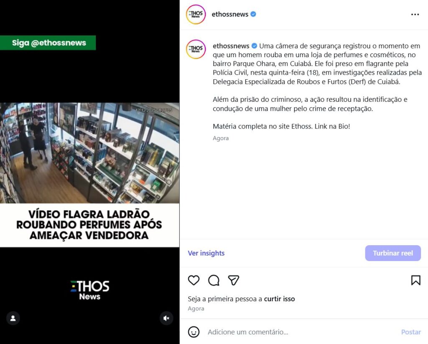Image resolution: width=428 pixels, height=344 pixels.
Task: Click the Turbinar reel button
Action: pyautogui.click(x=393, y=253)
